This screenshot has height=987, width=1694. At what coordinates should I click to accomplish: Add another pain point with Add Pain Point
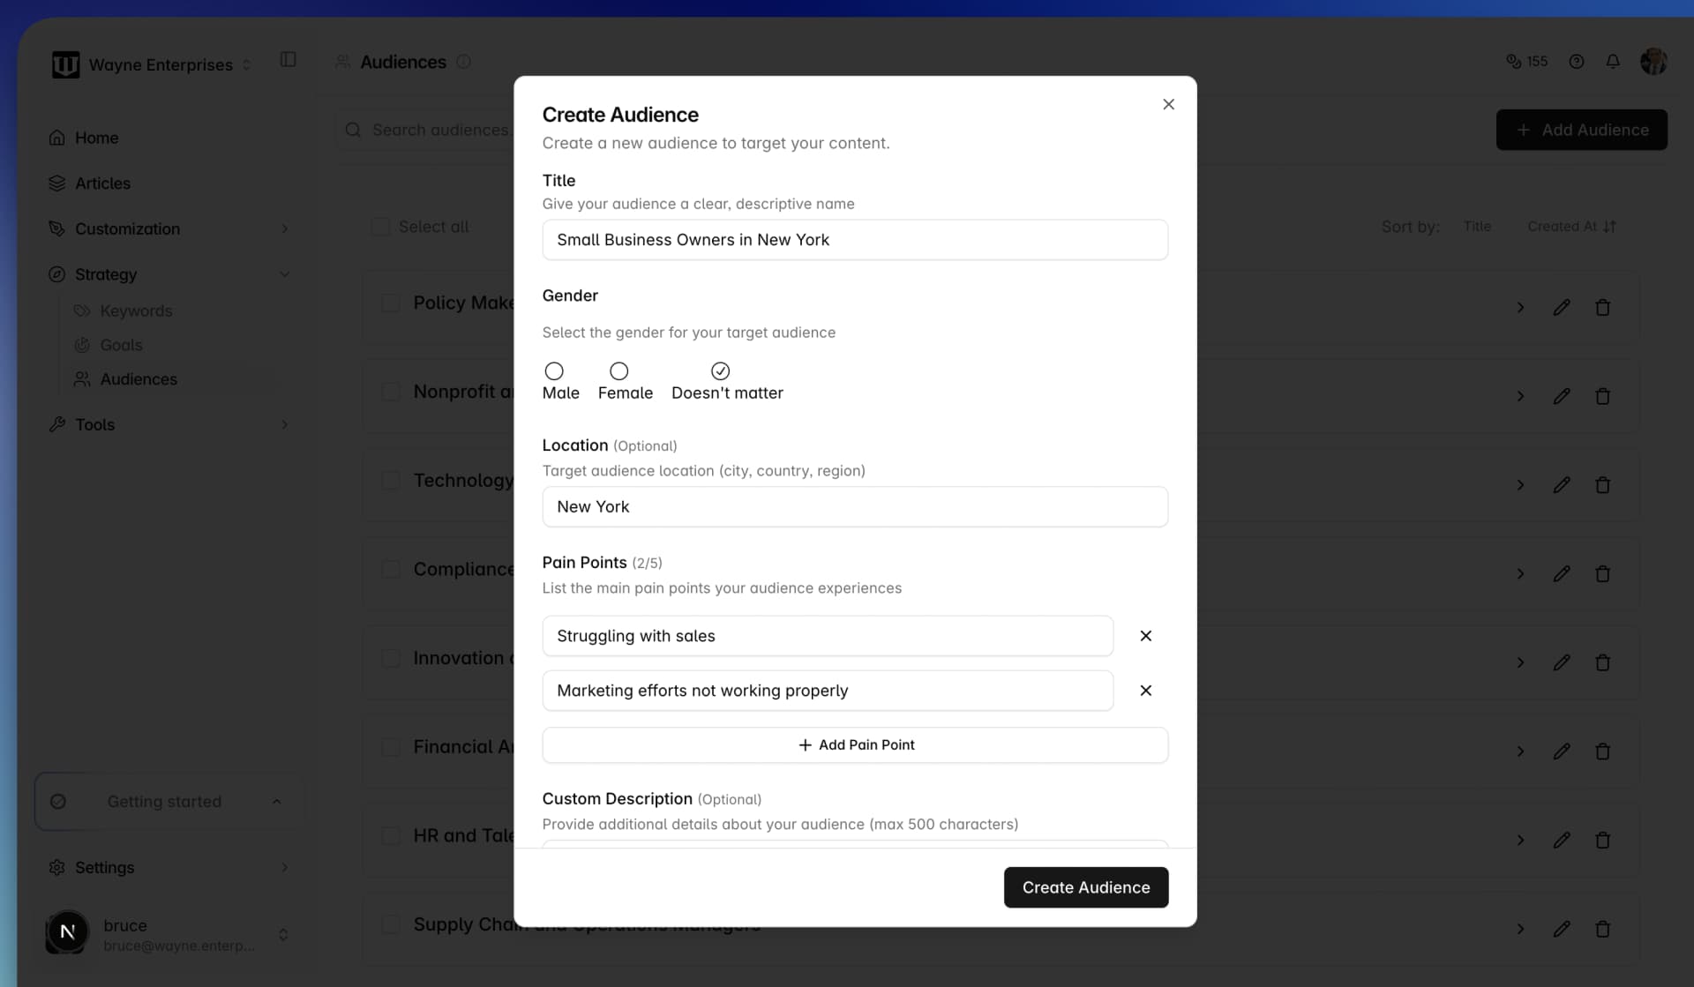(x=855, y=744)
